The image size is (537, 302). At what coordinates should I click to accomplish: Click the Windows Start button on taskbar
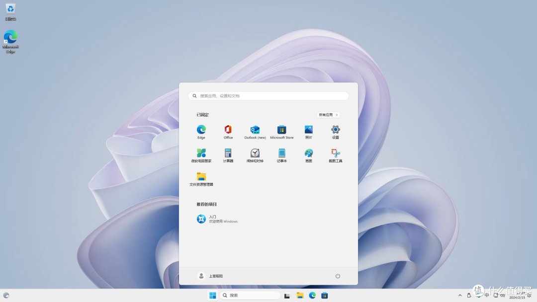click(213, 295)
